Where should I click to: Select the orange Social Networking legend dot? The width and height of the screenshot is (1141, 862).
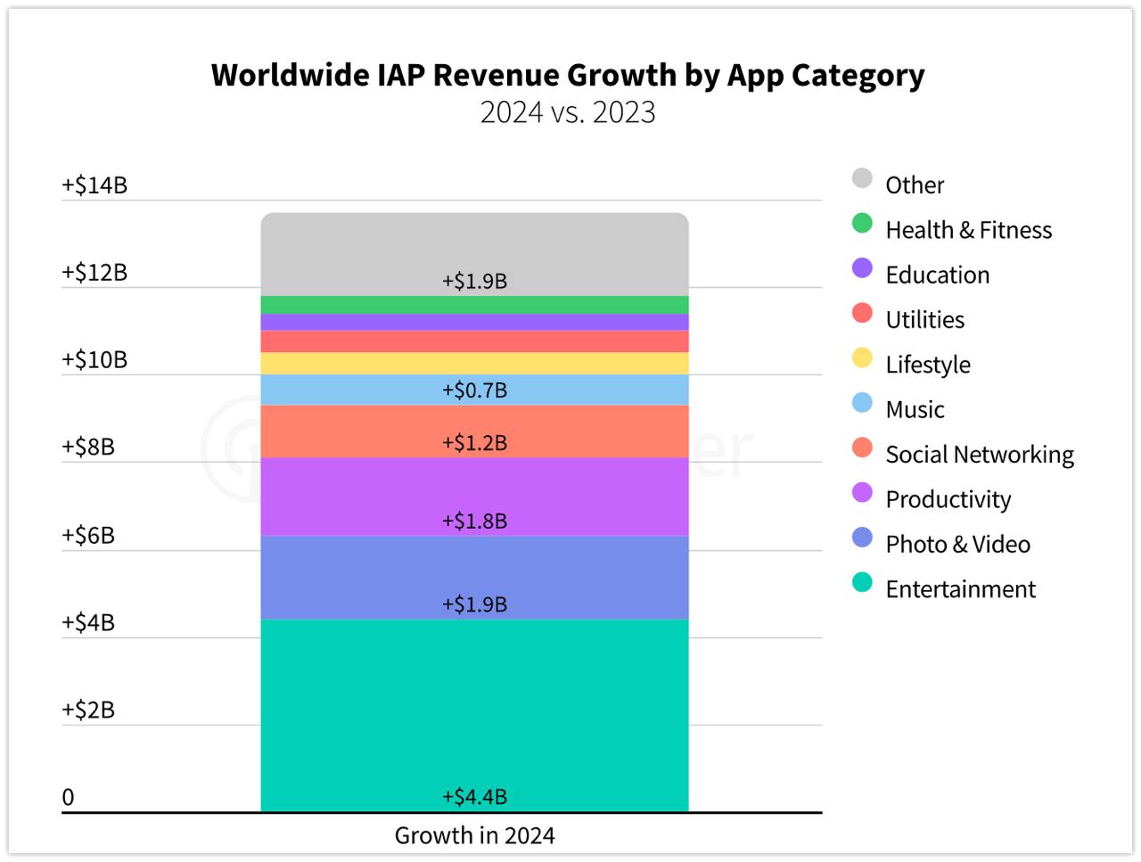click(x=862, y=447)
